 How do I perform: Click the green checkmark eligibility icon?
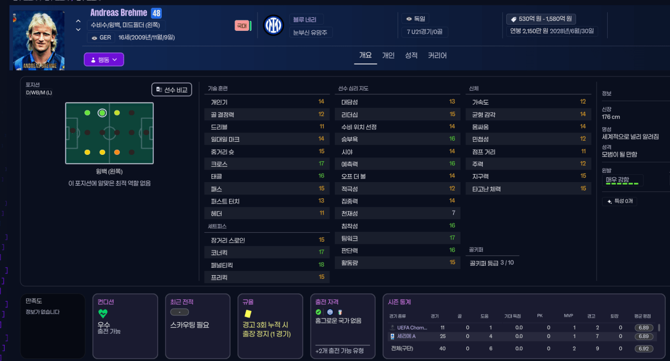pyautogui.click(x=318, y=312)
